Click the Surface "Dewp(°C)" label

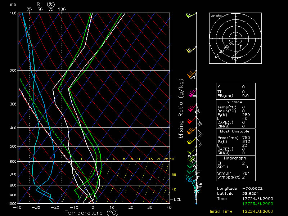point(227,111)
